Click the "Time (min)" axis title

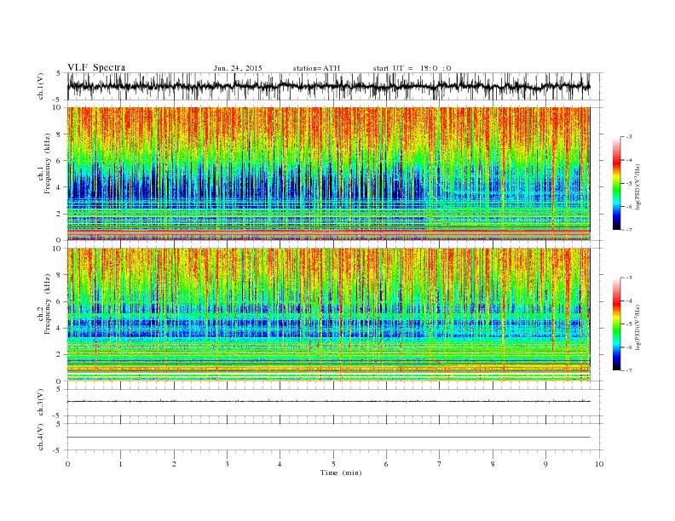(x=341, y=472)
